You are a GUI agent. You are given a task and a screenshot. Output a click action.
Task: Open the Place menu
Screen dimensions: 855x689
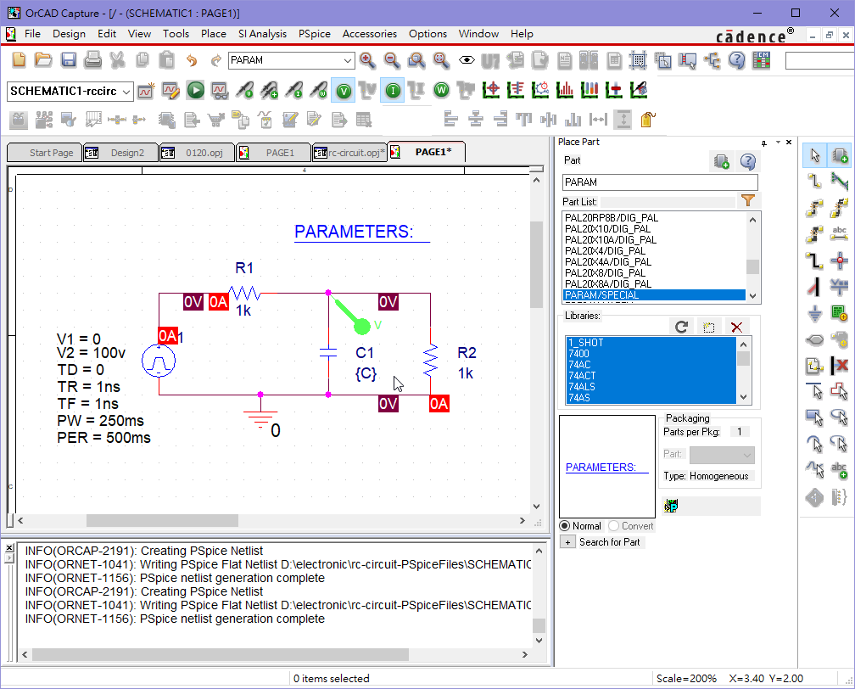pos(213,34)
